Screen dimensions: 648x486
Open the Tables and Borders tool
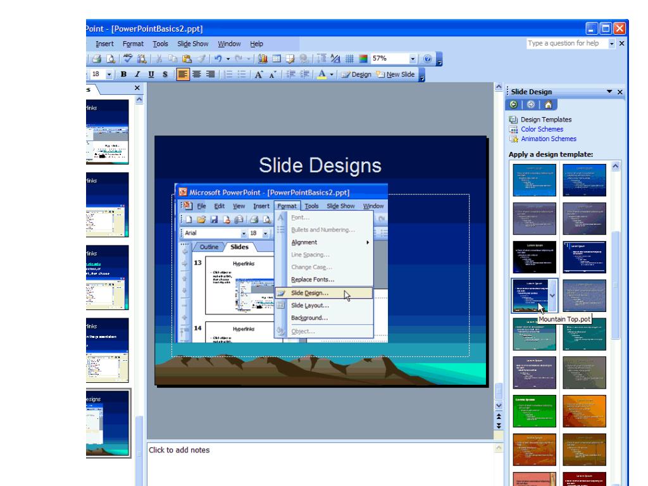pos(290,59)
